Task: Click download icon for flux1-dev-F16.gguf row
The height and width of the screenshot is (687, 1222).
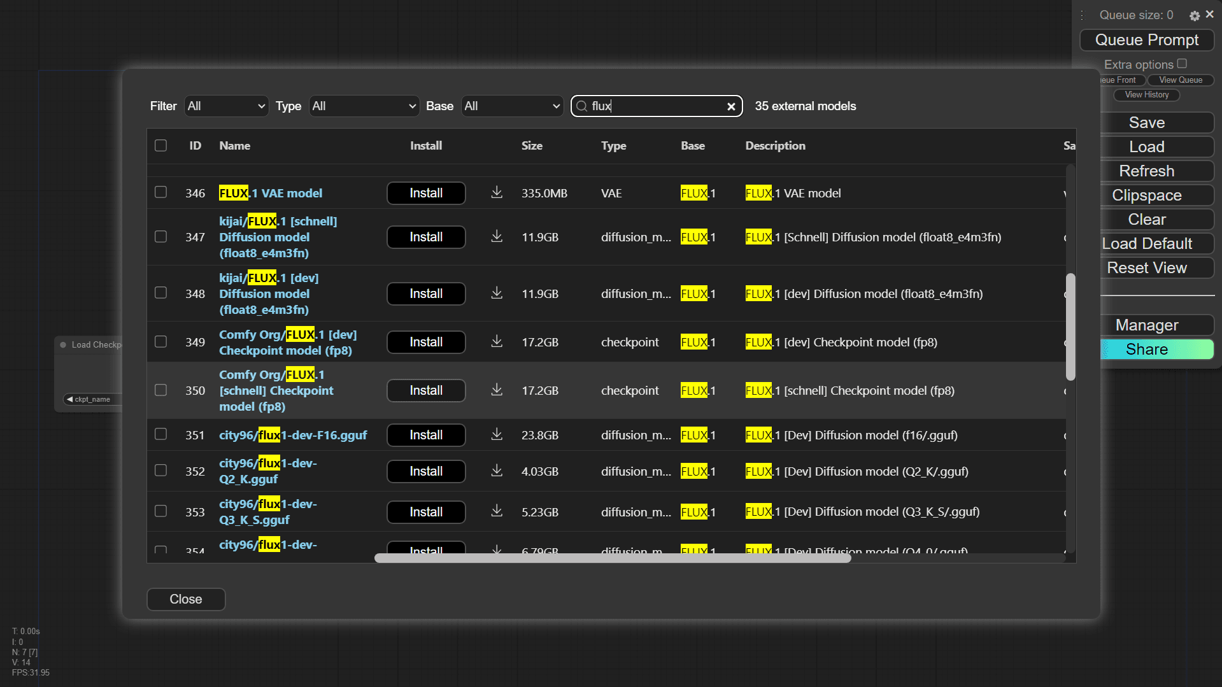Action: [x=497, y=435]
